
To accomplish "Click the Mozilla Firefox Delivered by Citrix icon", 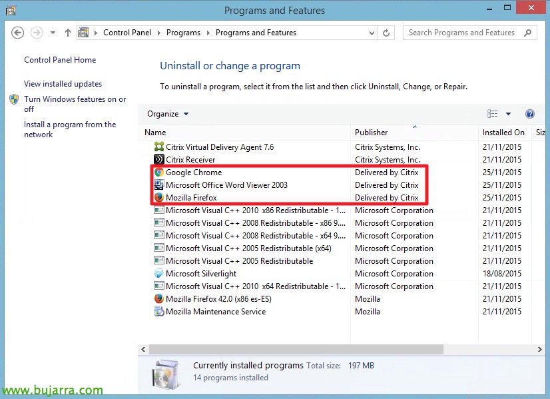I will [x=159, y=197].
